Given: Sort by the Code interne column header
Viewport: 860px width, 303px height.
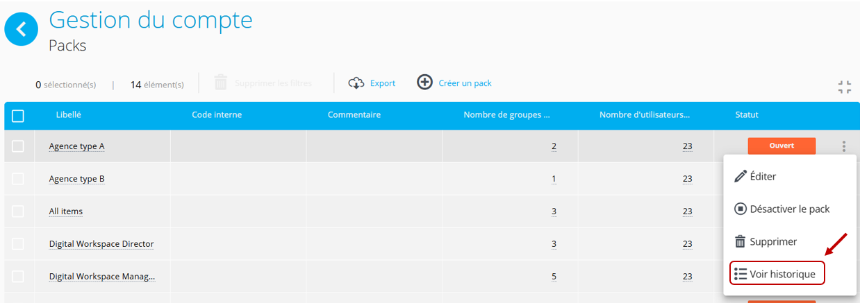Looking at the screenshot, I should click(x=217, y=114).
